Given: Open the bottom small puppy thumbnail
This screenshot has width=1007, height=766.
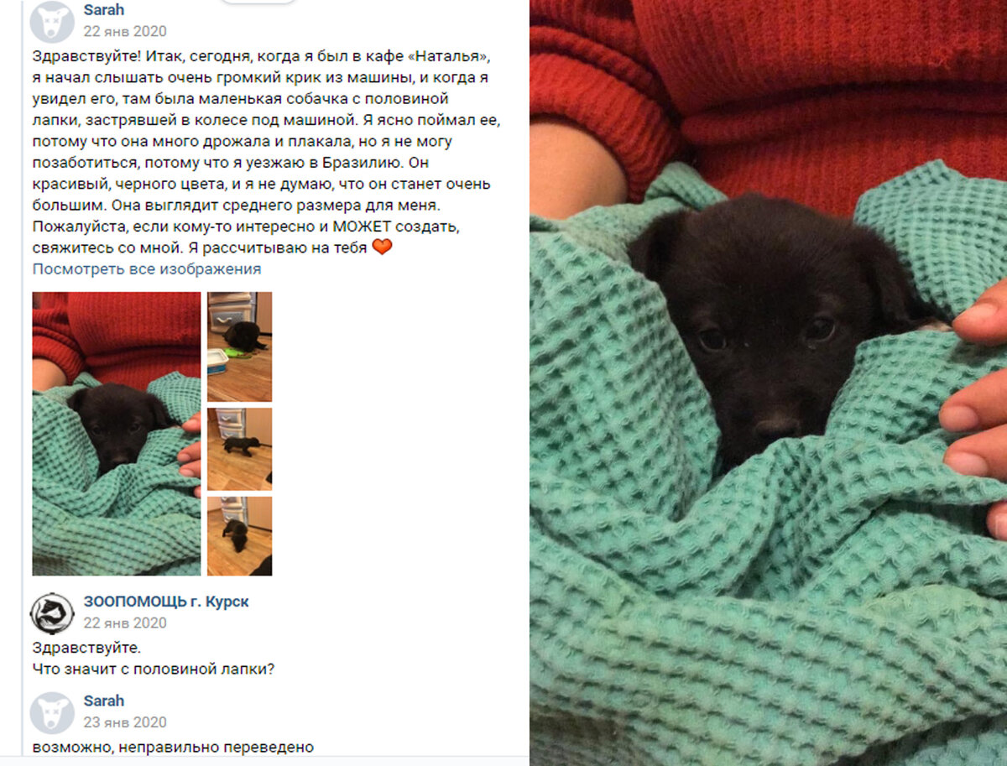Looking at the screenshot, I should (240, 536).
